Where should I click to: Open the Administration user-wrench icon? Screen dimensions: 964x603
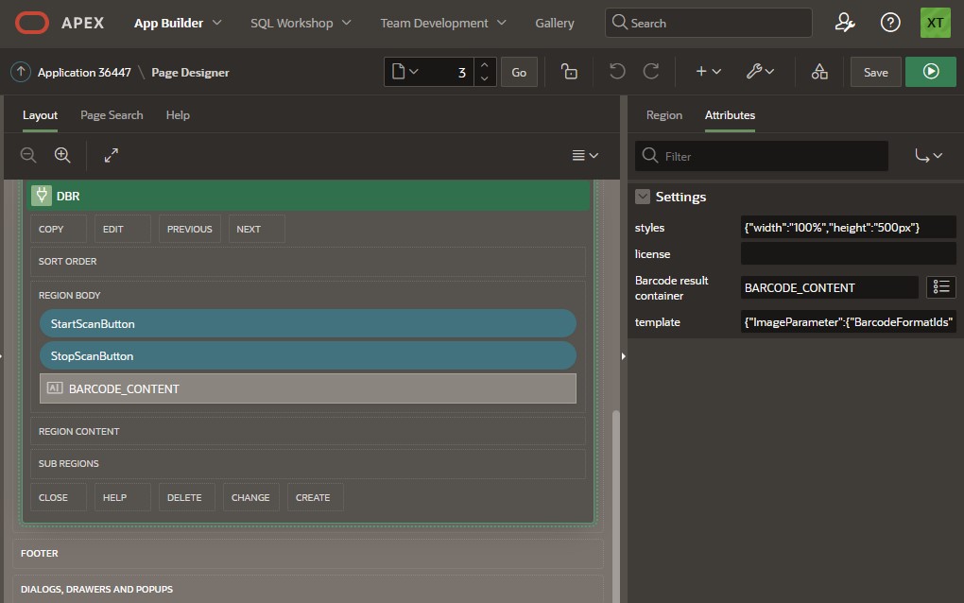[845, 23]
